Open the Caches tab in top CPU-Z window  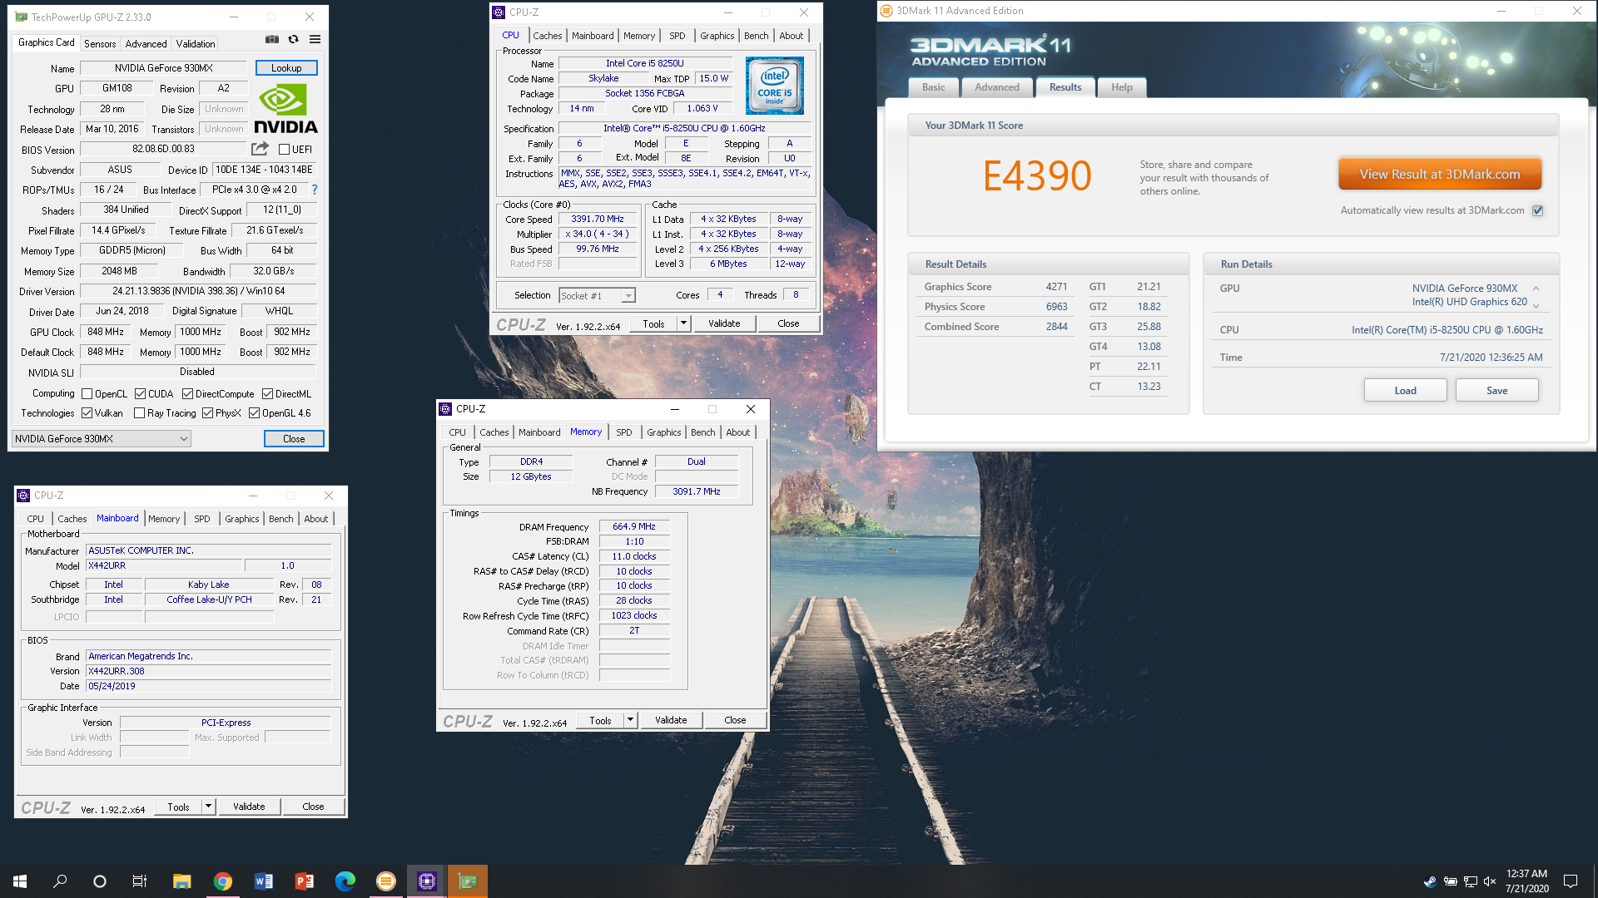point(547,36)
